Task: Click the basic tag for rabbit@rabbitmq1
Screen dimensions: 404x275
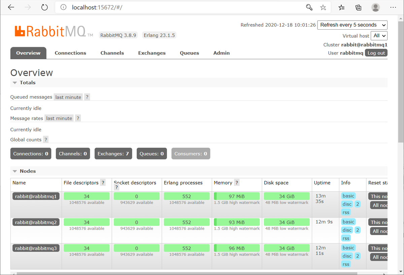Action: point(348,196)
